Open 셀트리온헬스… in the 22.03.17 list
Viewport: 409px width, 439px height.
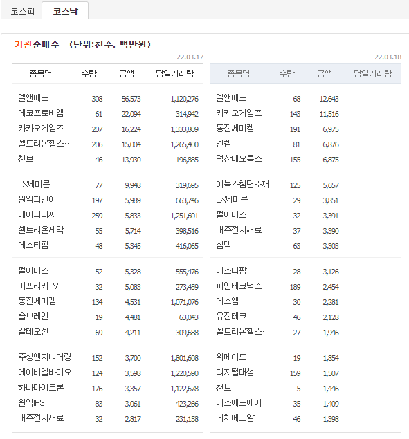pos(45,143)
